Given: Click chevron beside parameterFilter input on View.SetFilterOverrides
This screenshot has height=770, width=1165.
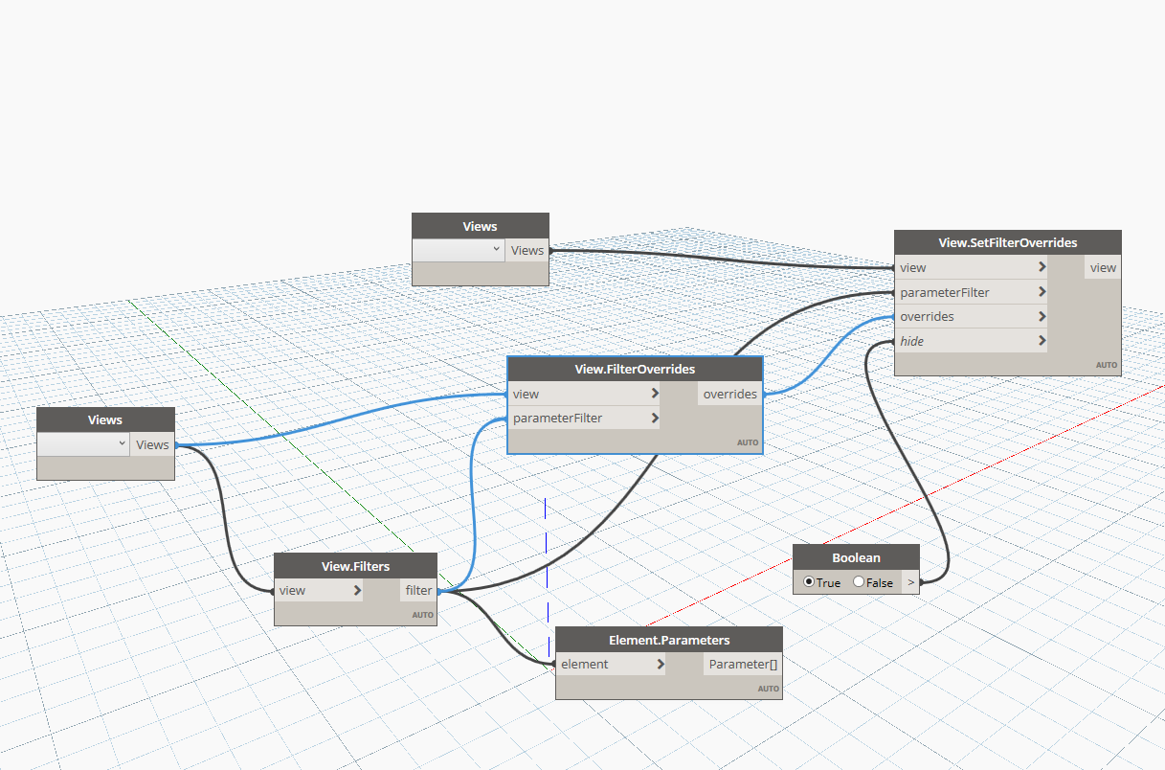Looking at the screenshot, I should 1041,293.
